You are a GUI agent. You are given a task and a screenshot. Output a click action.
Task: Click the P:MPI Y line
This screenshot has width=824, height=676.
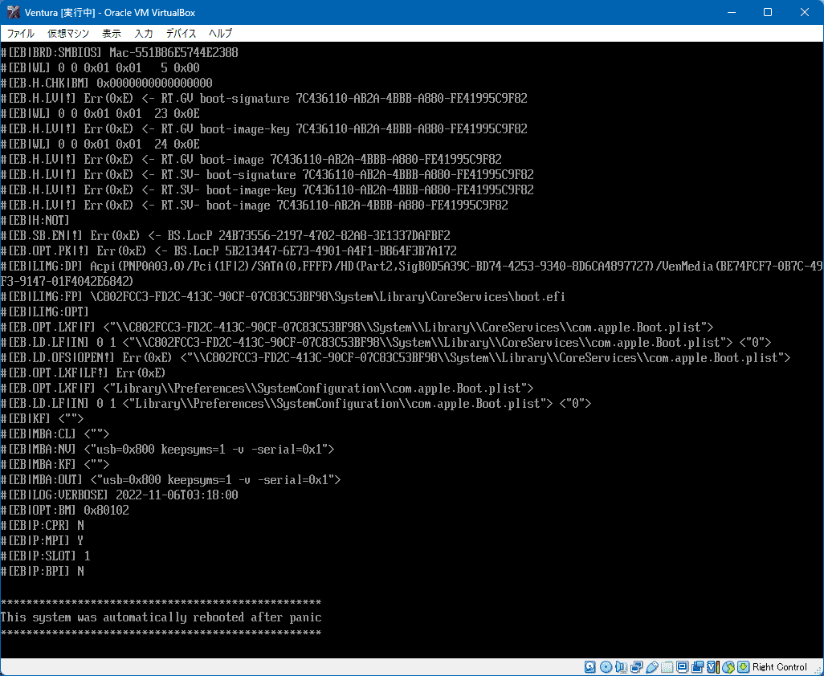42,540
